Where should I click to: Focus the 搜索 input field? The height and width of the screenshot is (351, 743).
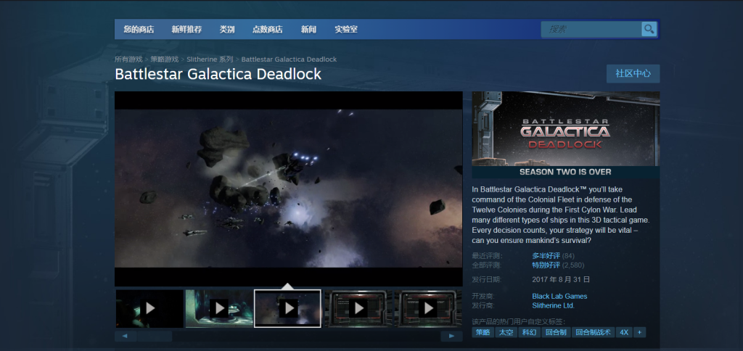(x=591, y=29)
